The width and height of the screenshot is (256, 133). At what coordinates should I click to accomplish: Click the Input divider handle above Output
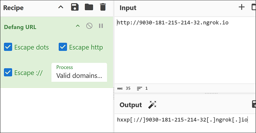pos(211,93)
